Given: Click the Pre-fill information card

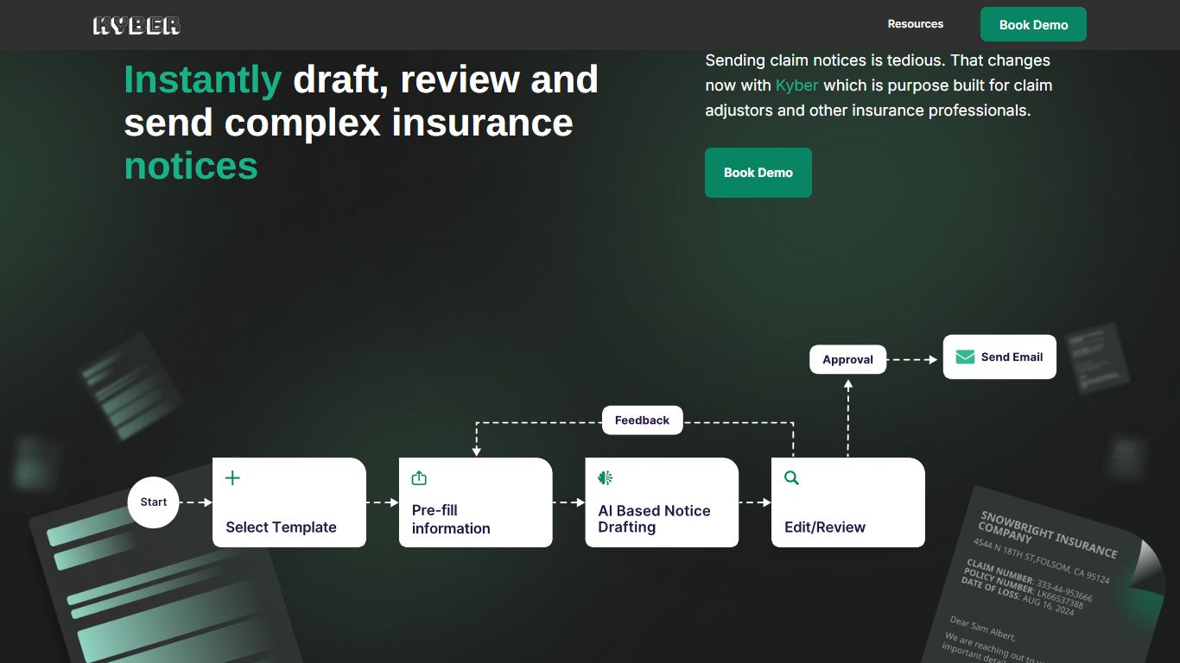Looking at the screenshot, I should pyautogui.click(x=475, y=502).
